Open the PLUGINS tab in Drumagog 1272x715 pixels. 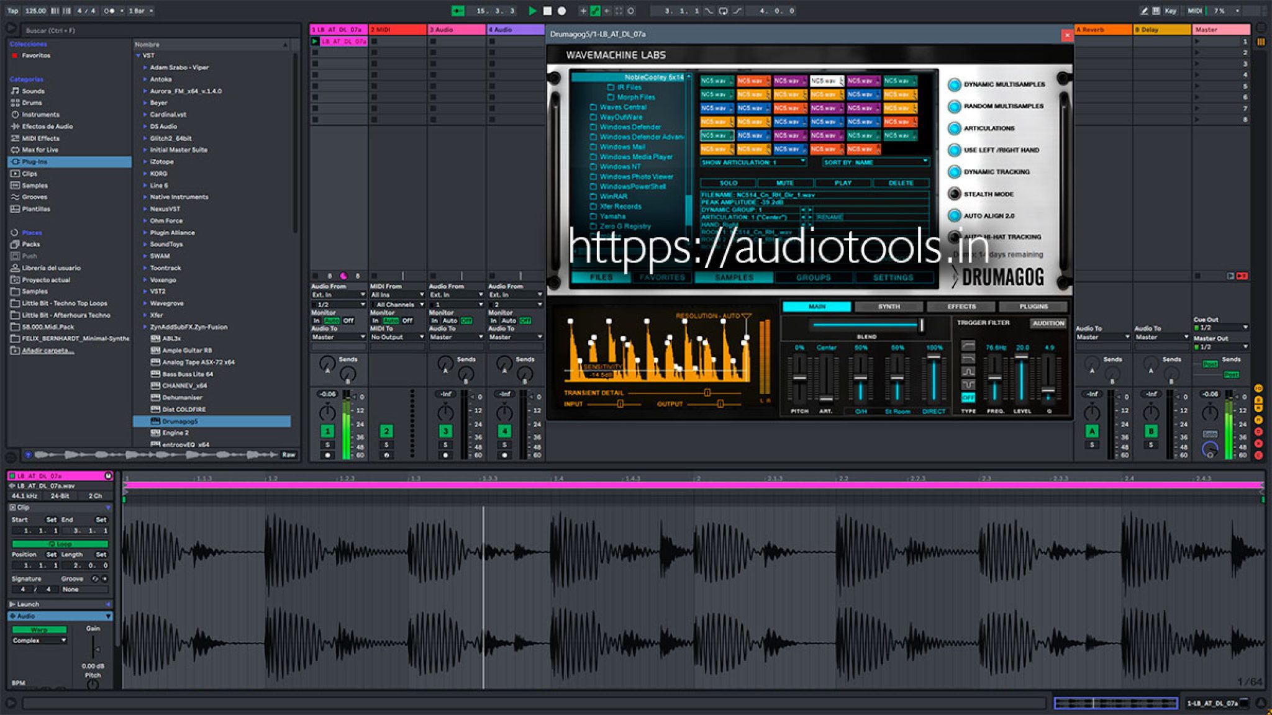[1033, 307]
